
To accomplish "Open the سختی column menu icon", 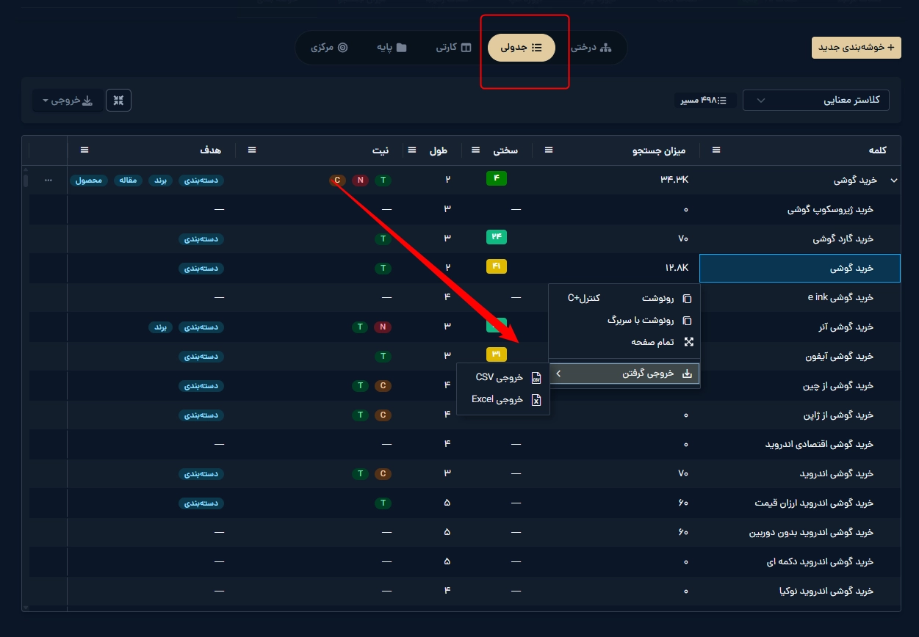I will coord(475,150).
